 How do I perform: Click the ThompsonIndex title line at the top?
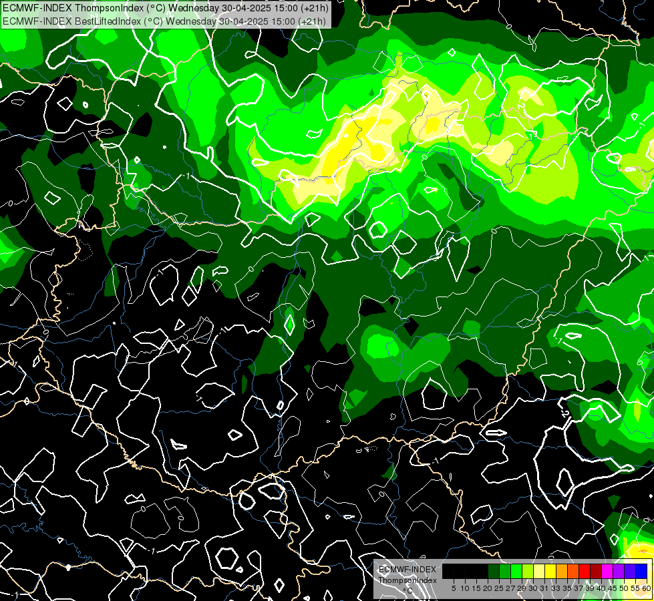(x=165, y=7)
